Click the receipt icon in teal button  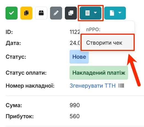point(87,13)
